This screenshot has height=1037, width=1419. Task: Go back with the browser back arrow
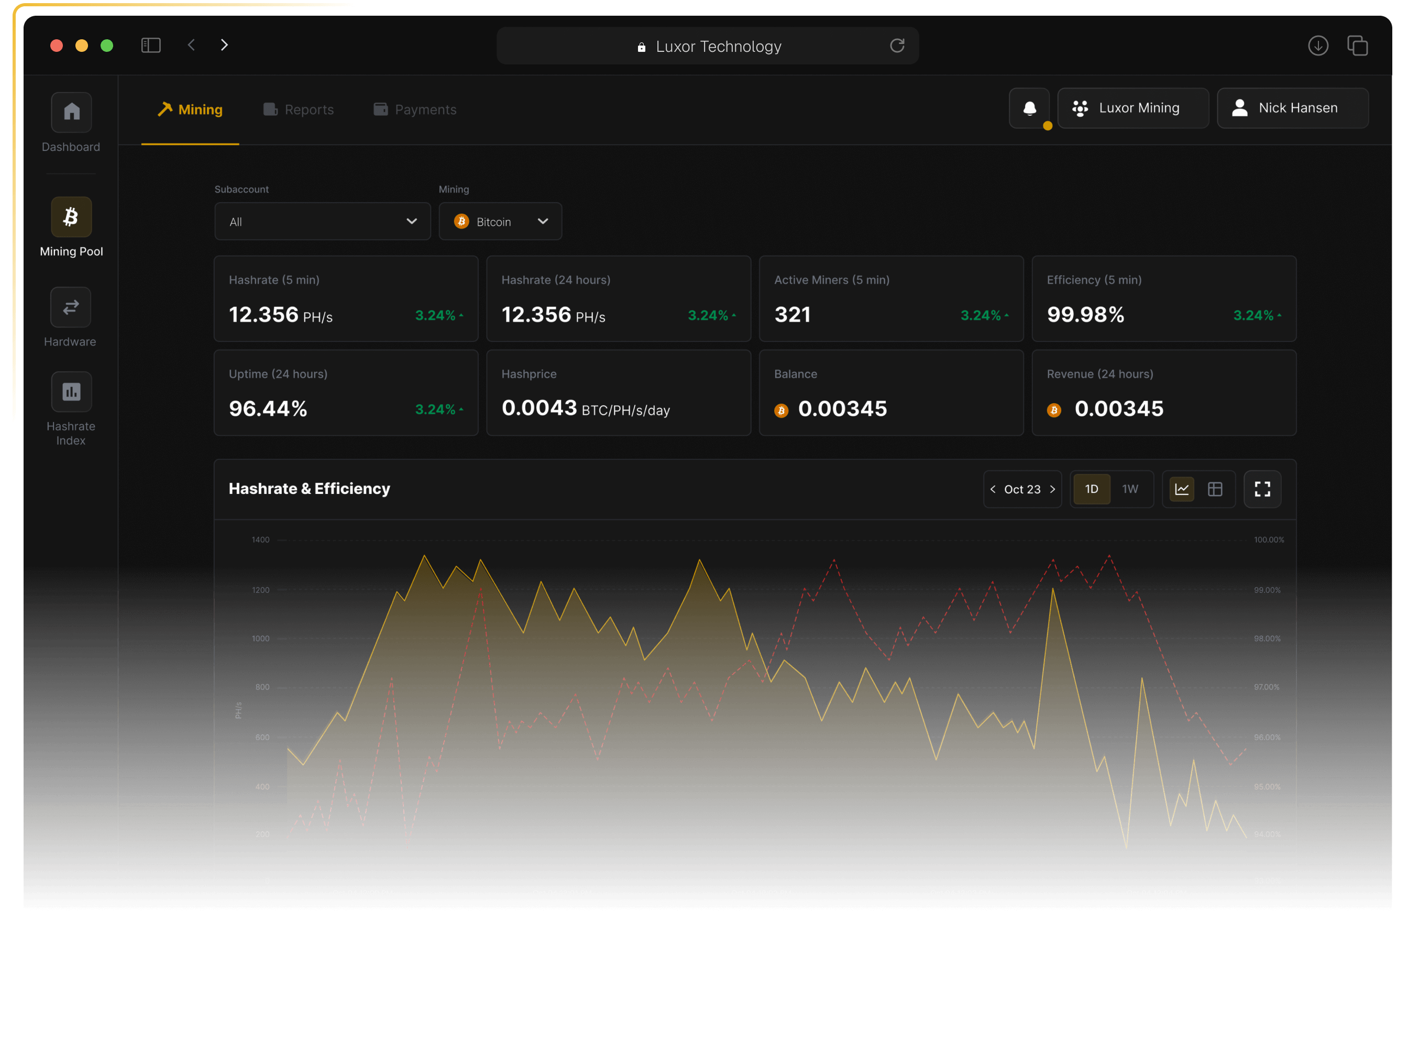(192, 45)
